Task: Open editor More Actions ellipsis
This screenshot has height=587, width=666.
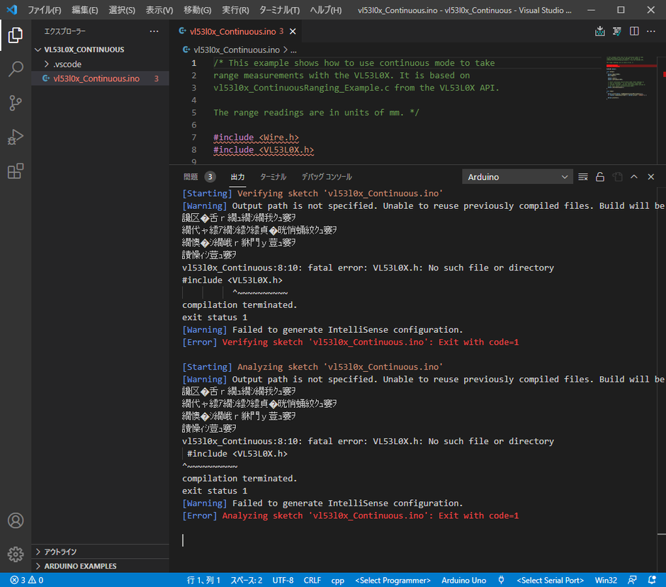Action: click(x=650, y=31)
